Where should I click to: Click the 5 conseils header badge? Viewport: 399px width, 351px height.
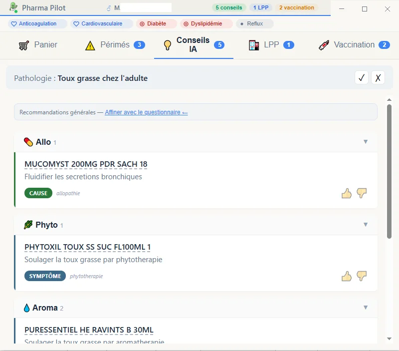tap(229, 7)
